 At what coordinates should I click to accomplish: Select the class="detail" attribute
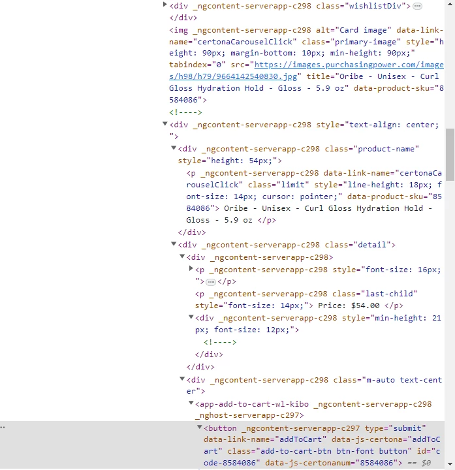coord(358,245)
